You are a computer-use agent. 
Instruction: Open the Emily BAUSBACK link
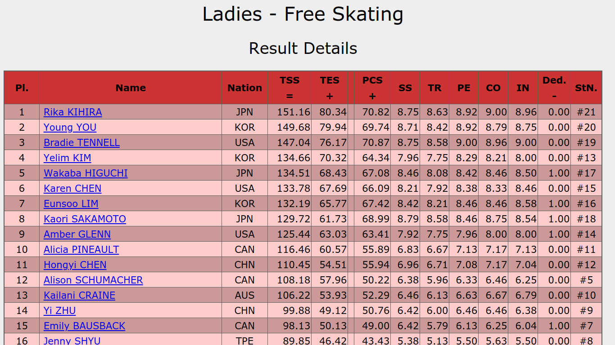tap(84, 326)
